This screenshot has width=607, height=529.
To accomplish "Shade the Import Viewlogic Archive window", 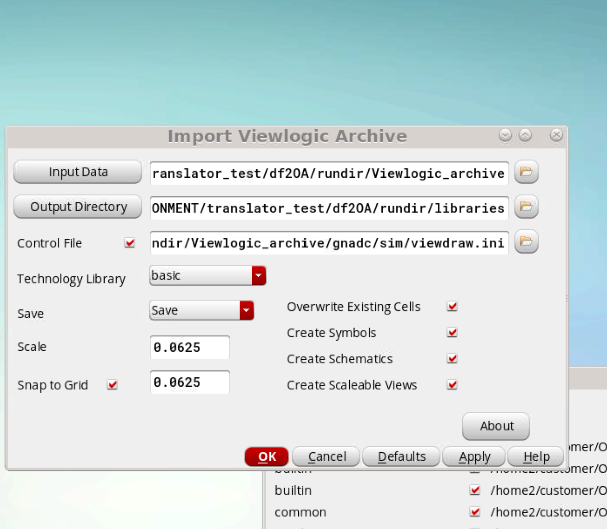I will coord(505,135).
